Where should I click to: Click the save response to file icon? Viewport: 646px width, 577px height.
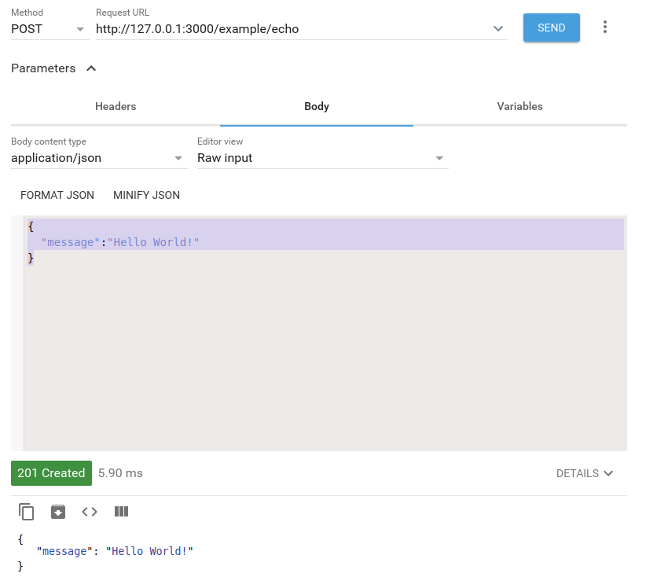pyautogui.click(x=58, y=512)
